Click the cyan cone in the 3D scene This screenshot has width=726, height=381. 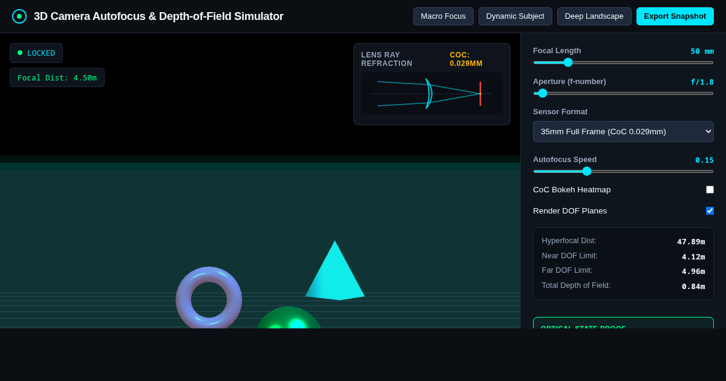(335, 271)
